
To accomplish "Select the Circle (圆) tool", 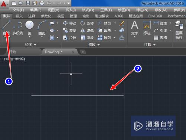I will 29,28.
